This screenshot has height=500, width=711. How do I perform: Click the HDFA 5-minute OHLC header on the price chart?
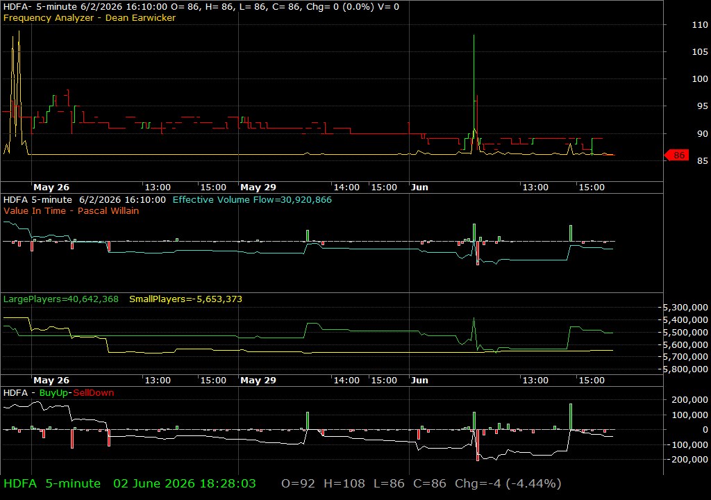(201, 7)
